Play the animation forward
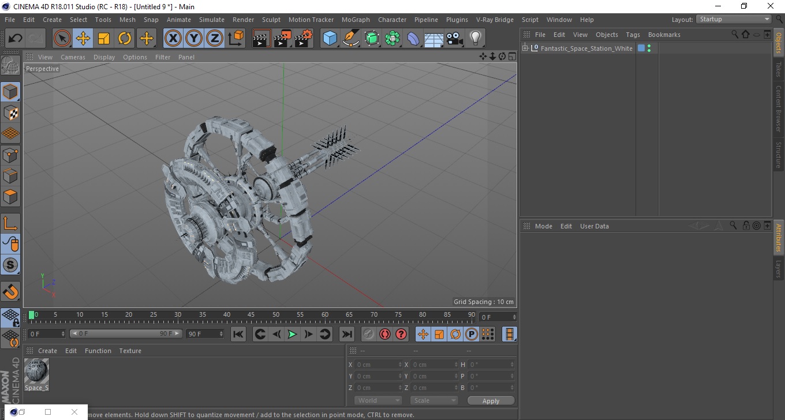 pyautogui.click(x=293, y=334)
